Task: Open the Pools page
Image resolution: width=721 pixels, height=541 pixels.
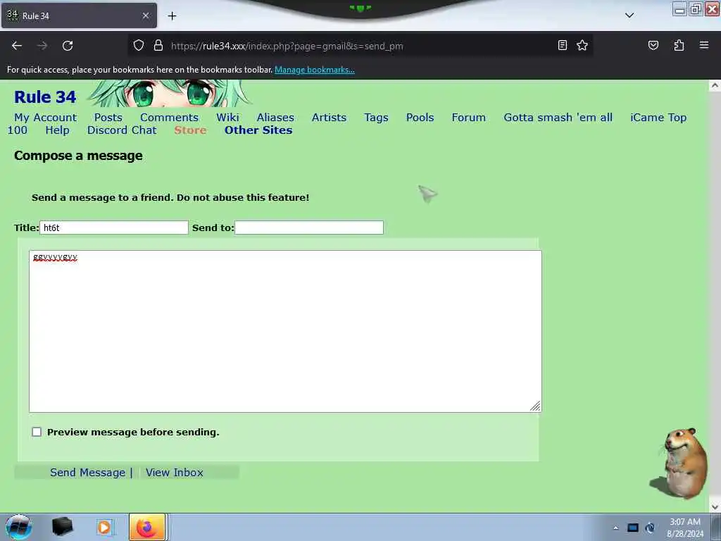Action: pyautogui.click(x=420, y=118)
